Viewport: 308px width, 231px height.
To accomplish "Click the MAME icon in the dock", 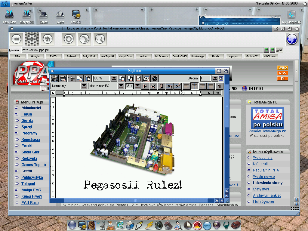I will tap(207, 225).
